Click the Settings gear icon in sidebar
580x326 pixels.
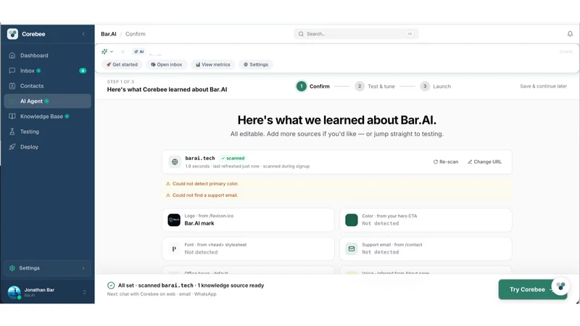[x=12, y=268]
